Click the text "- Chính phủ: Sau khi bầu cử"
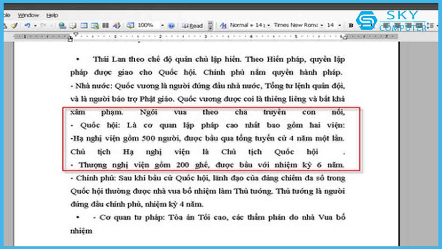The image size is (442, 249). (x=122, y=178)
